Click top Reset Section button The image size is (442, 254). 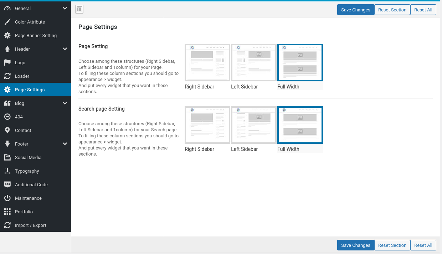pos(392,10)
